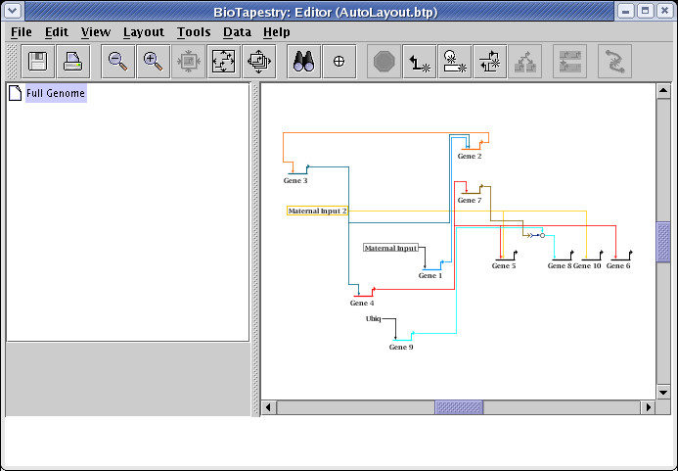Click the vertical scrollbar down arrow
The height and width of the screenshot is (471, 678).
click(663, 392)
